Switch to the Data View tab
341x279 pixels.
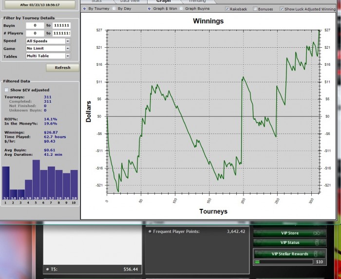click(130, 1)
